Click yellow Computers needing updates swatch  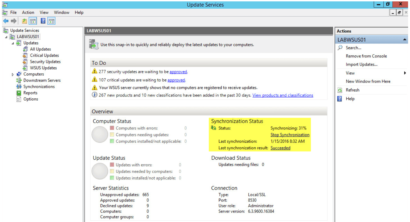pyautogui.click(x=112, y=135)
